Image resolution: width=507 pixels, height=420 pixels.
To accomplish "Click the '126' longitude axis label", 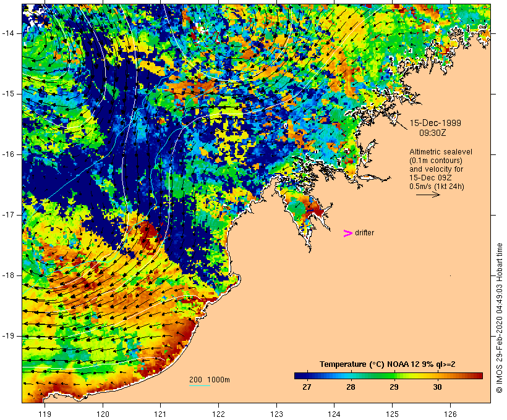I will (450, 414).
